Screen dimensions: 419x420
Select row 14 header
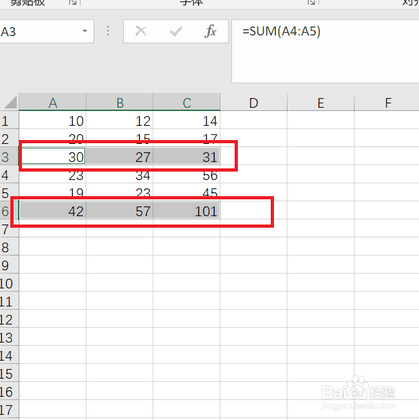click(x=9, y=355)
